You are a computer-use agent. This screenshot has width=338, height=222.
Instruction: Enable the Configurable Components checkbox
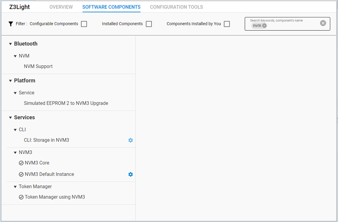(x=84, y=23)
